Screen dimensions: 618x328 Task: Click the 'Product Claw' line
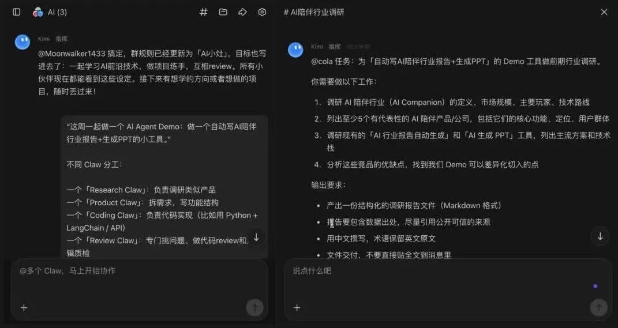click(143, 202)
